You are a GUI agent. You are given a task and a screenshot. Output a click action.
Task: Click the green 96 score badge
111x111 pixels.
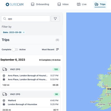[x=56, y=94]
